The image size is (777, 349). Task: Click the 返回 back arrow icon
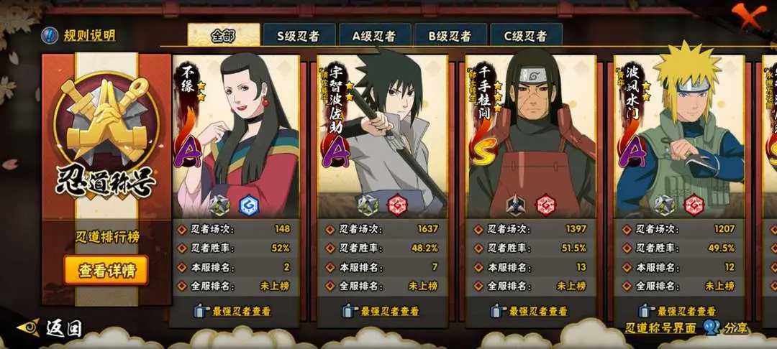pos(28,327)
